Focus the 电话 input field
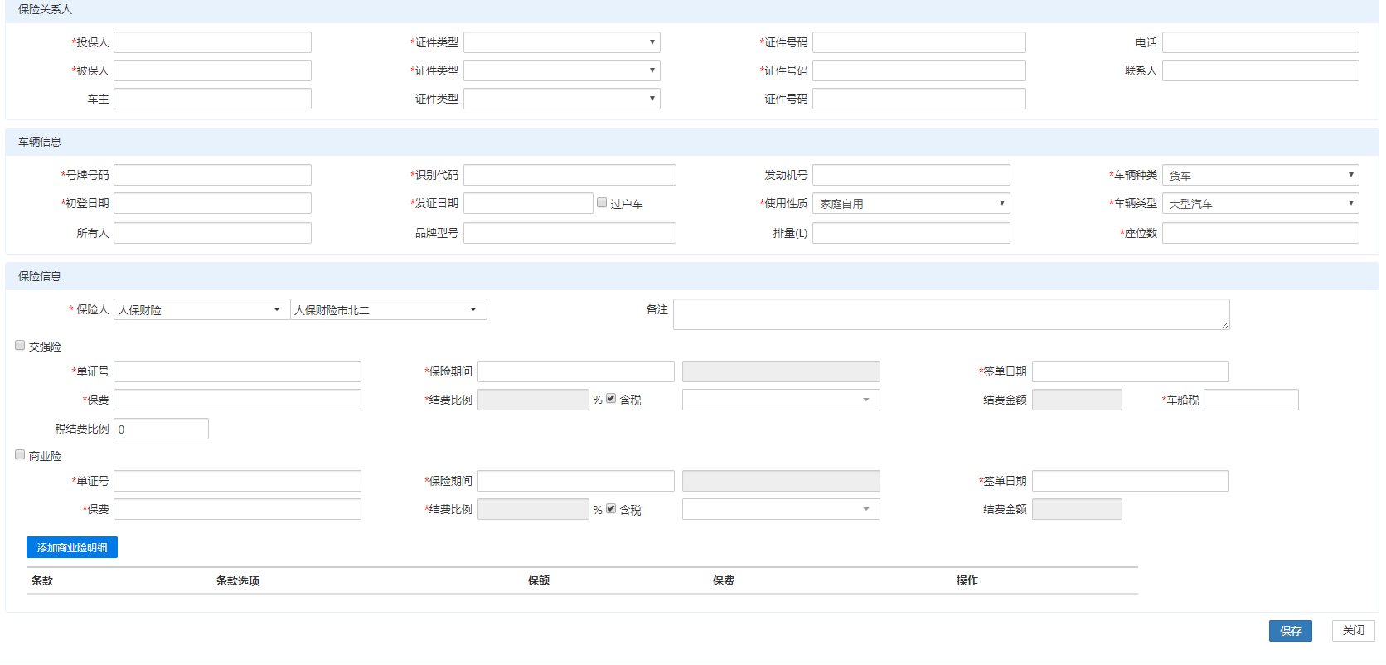This screenshot has width=1386, height=665. coord(1261,42)
